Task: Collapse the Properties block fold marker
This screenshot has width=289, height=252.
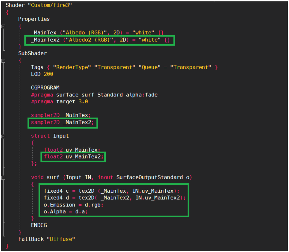Action: click(x=3, y=26)
